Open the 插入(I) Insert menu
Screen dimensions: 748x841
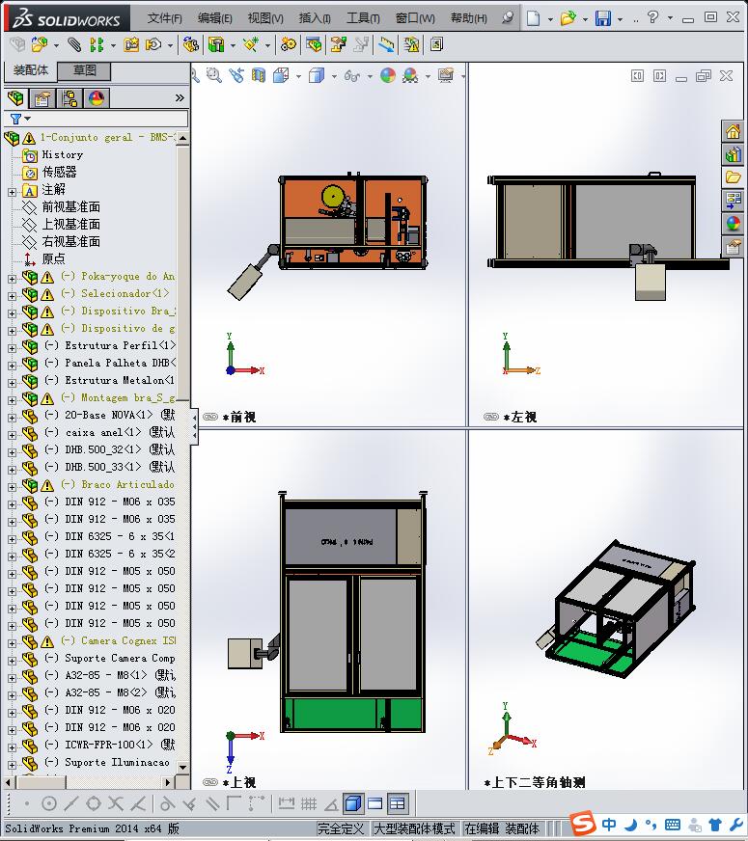tap(315, 18)
